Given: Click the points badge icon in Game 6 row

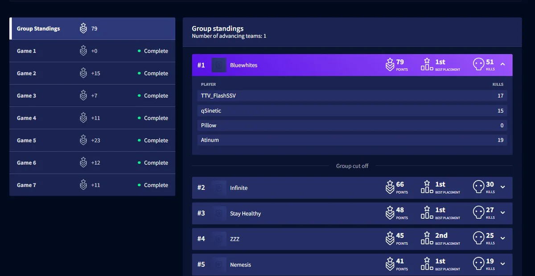Looking at the screenshot, I should tap(83, 162).
